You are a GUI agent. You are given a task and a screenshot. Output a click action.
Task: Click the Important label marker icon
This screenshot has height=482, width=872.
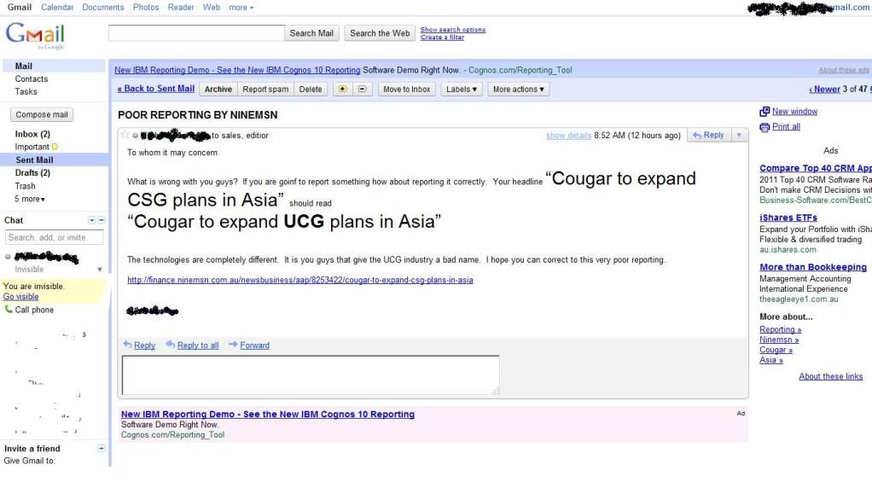(55, 147)
